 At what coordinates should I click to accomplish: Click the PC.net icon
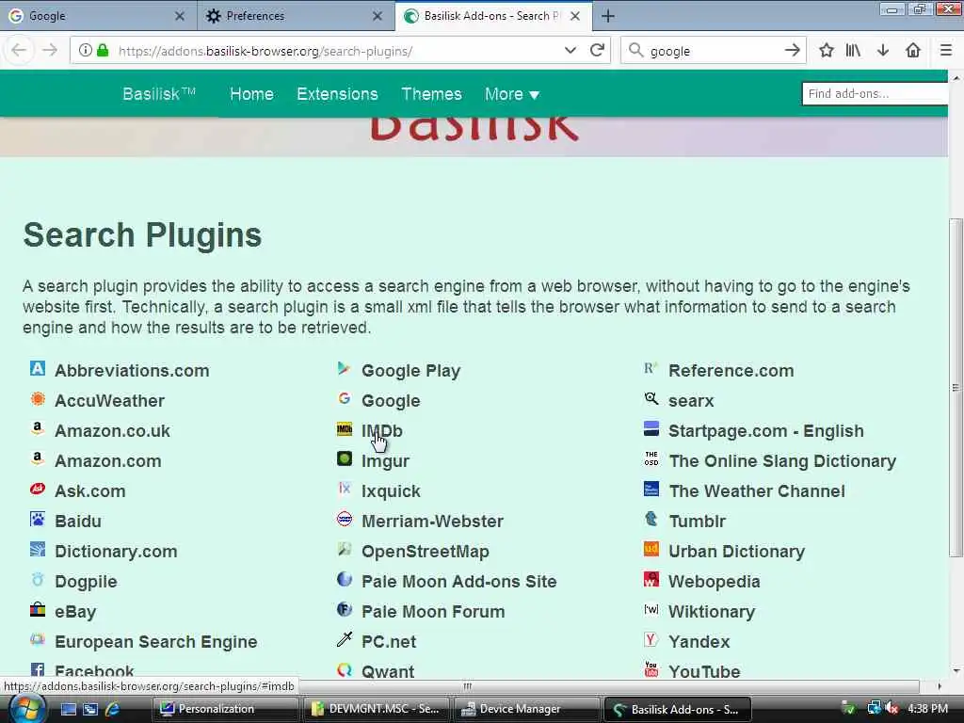click(345, 639)
